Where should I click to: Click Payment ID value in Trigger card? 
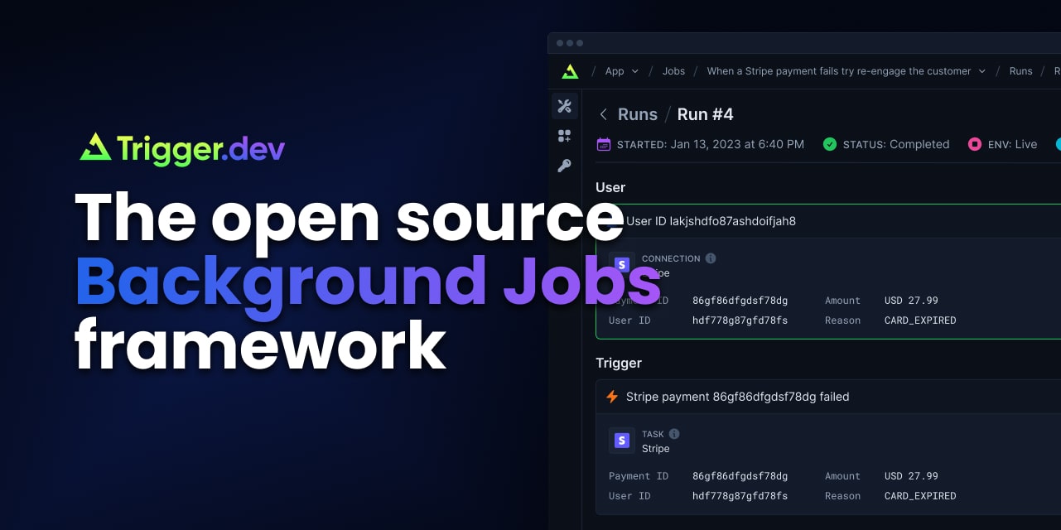(740, 476)
